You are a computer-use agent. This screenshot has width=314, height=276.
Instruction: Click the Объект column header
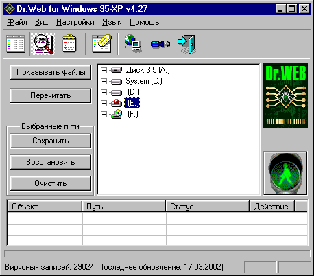tap(45, 207)
